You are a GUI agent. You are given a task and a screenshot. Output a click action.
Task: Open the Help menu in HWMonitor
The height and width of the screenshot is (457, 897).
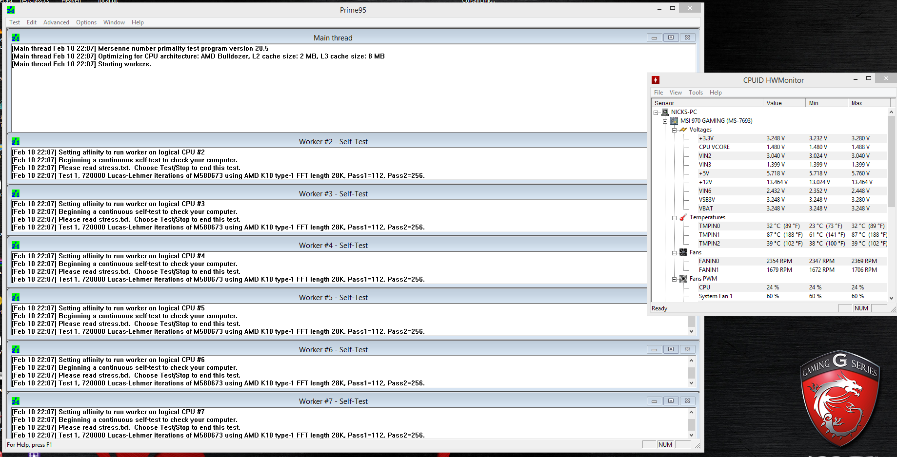(716, 93)
